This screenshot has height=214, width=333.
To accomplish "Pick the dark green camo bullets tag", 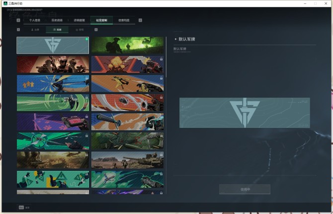I will click(127, 141).
